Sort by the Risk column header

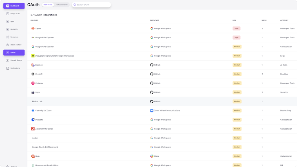[234, 20]
